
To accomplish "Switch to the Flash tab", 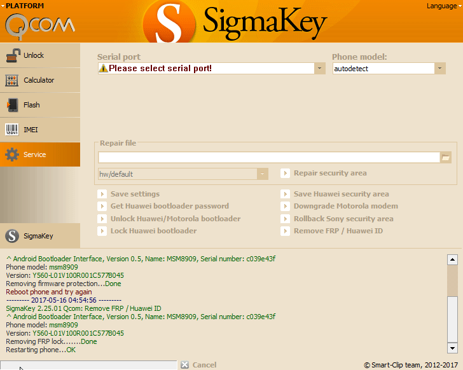I will click(x=40, y=105).
